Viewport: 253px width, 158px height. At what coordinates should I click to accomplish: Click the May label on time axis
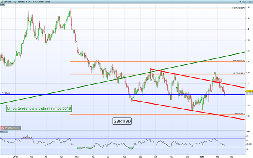pos(77,156)
